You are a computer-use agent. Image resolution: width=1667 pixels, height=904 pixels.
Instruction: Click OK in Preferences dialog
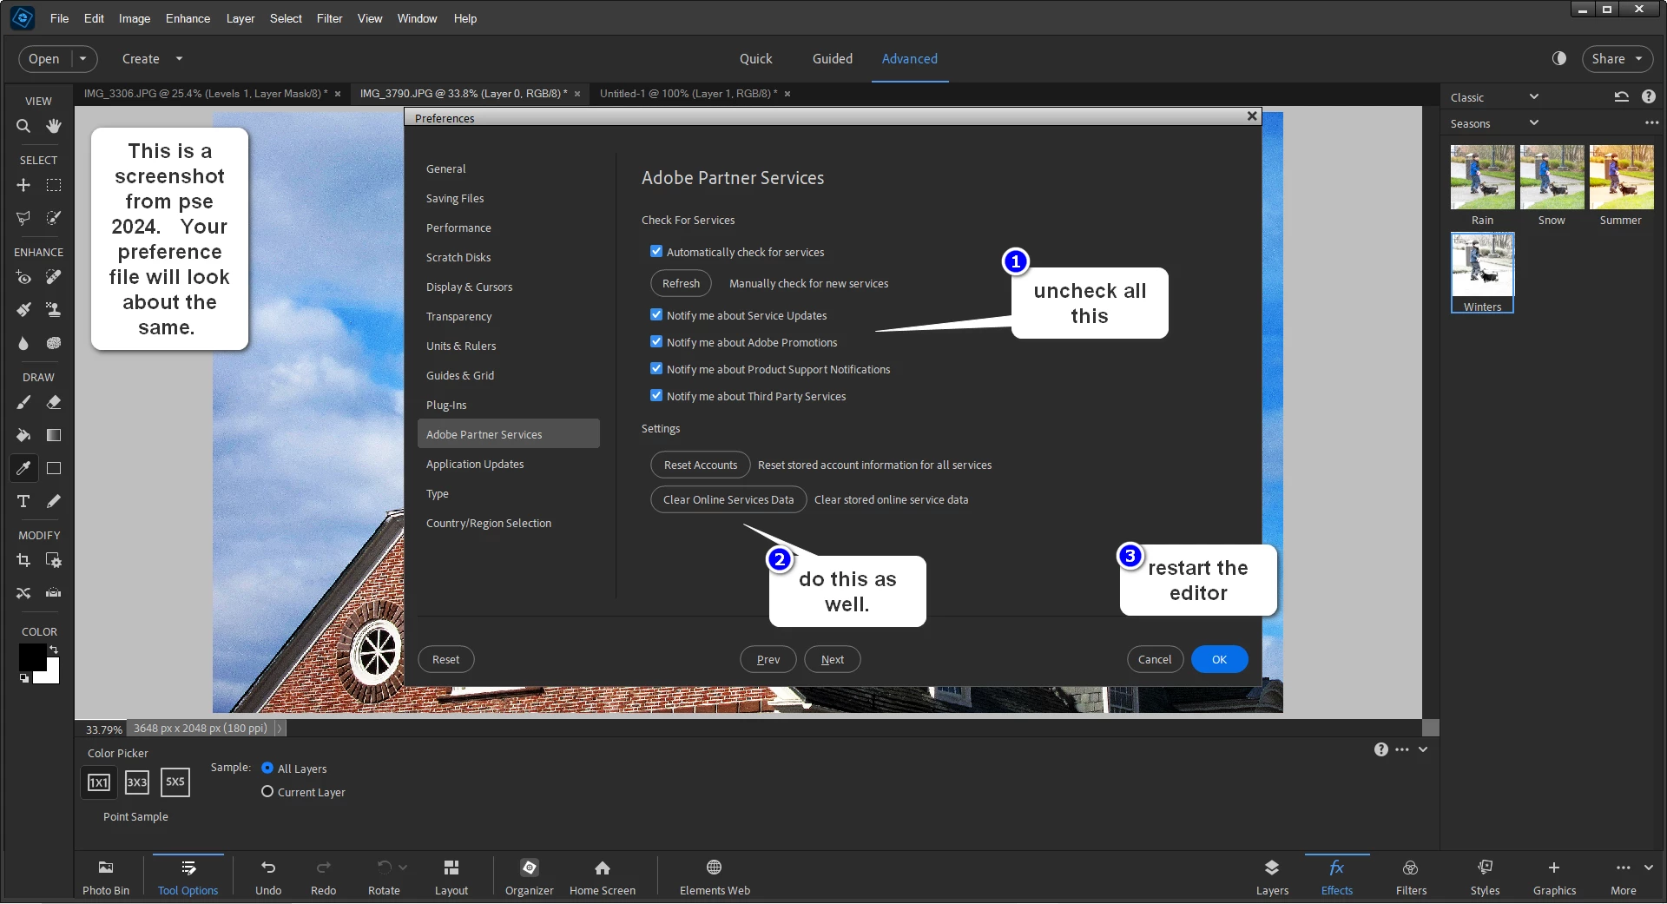pyautogui.click(x=1219, y=659)
